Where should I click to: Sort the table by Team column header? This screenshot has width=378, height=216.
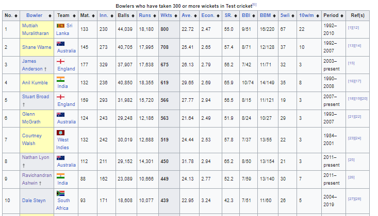pyautogui.click(x=63, y=15)
